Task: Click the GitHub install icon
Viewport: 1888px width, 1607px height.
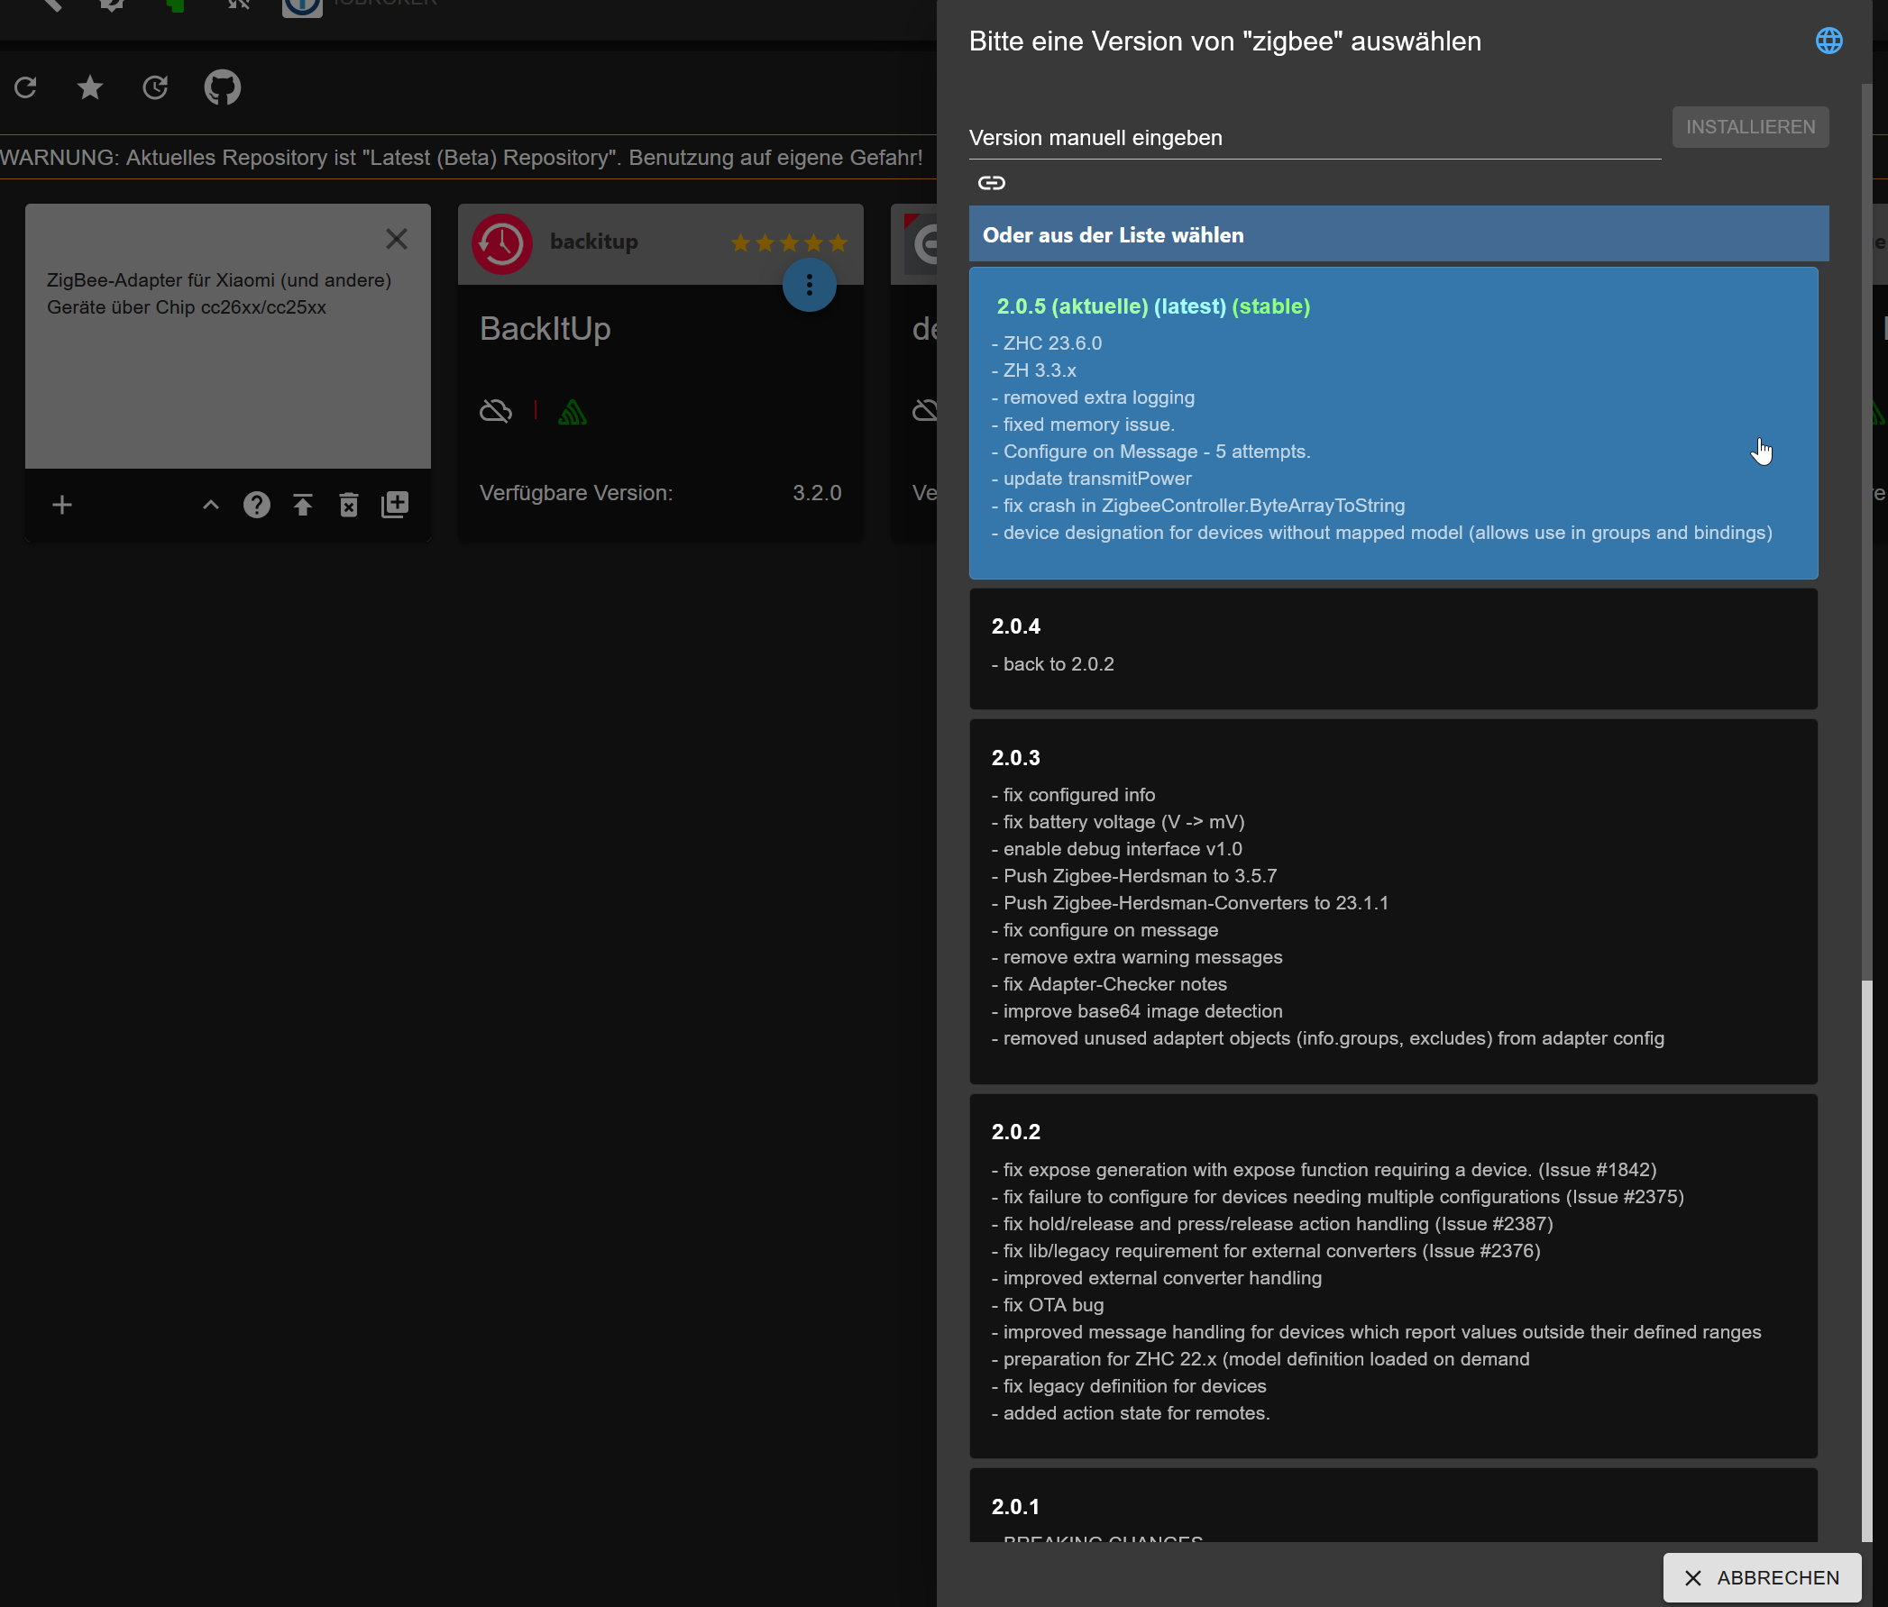Action: click(x=223, y=87)
